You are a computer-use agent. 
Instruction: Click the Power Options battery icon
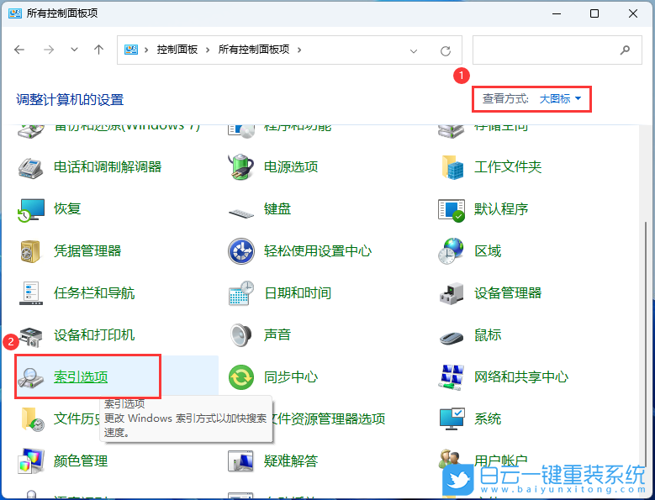[x=241, y=167]
